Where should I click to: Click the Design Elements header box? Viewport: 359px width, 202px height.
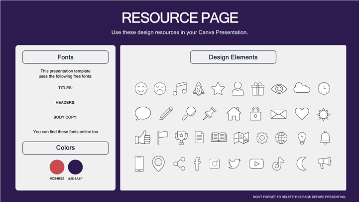(x=233, y=57)
